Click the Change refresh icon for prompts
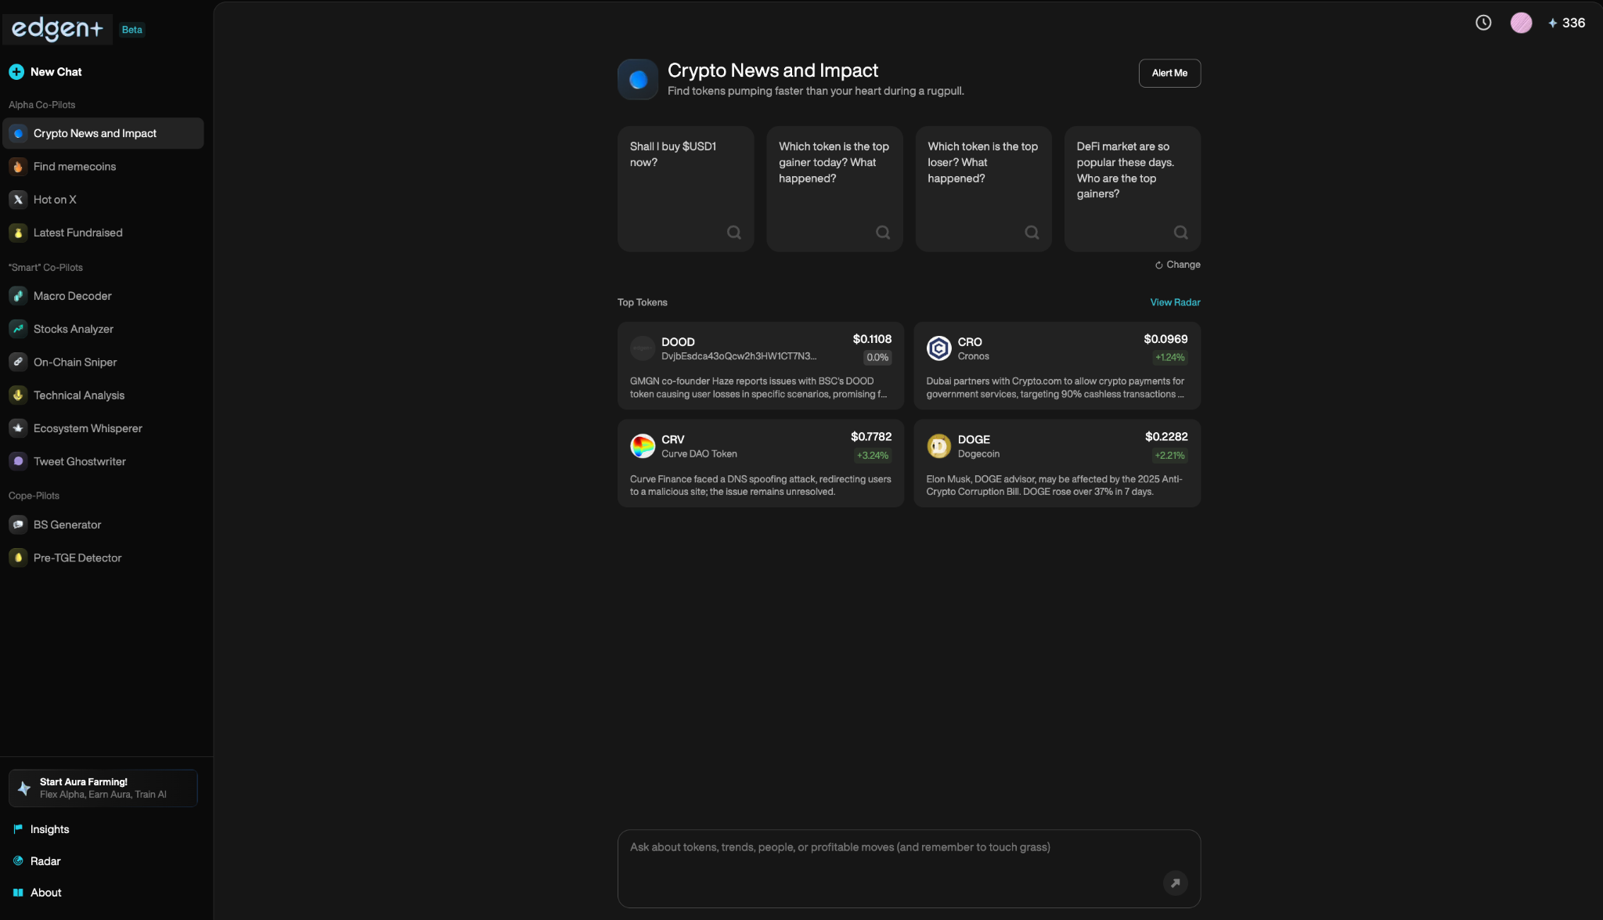This screenshot has width=1603, height=920. [x=1159, y=265]
